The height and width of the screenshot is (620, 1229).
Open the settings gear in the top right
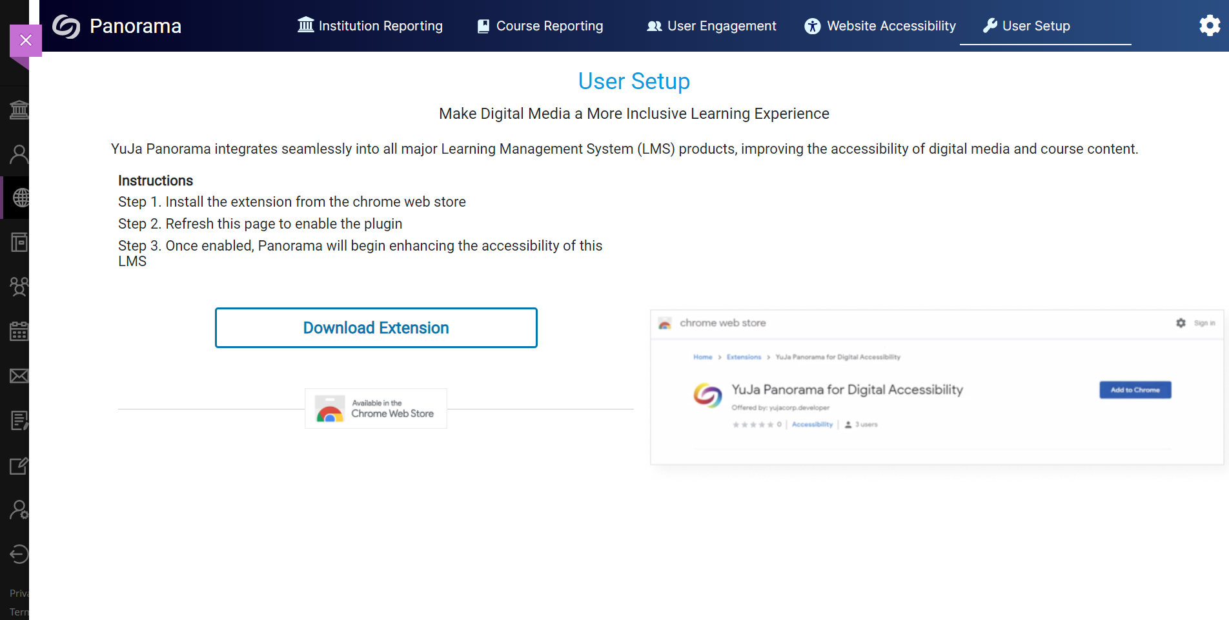point(1209,25)
